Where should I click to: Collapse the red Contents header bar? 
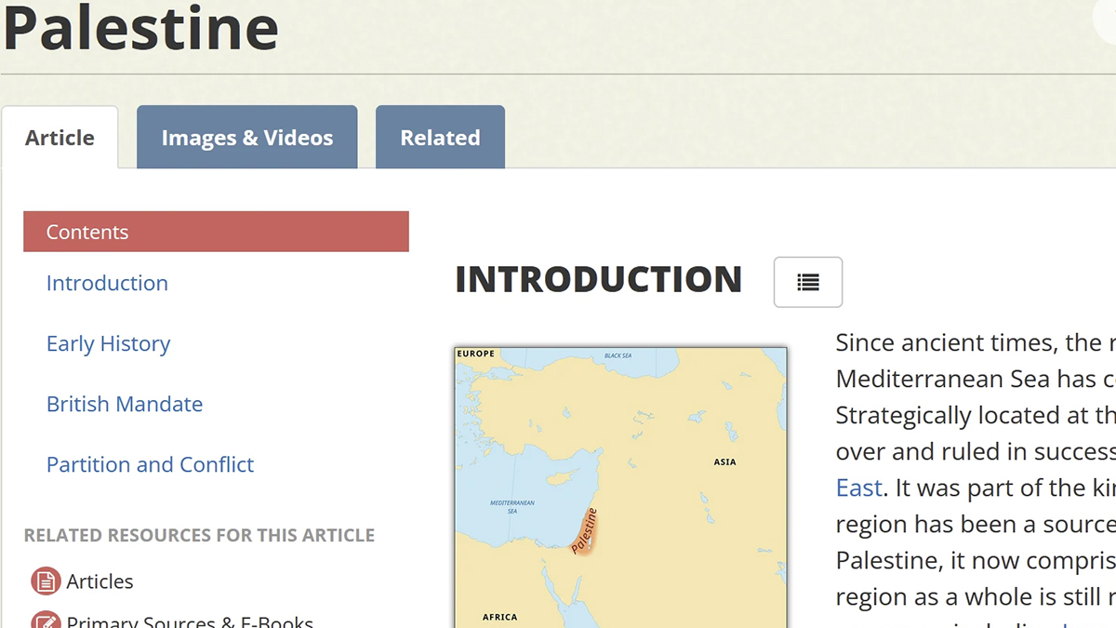click(x=216, y=232)
